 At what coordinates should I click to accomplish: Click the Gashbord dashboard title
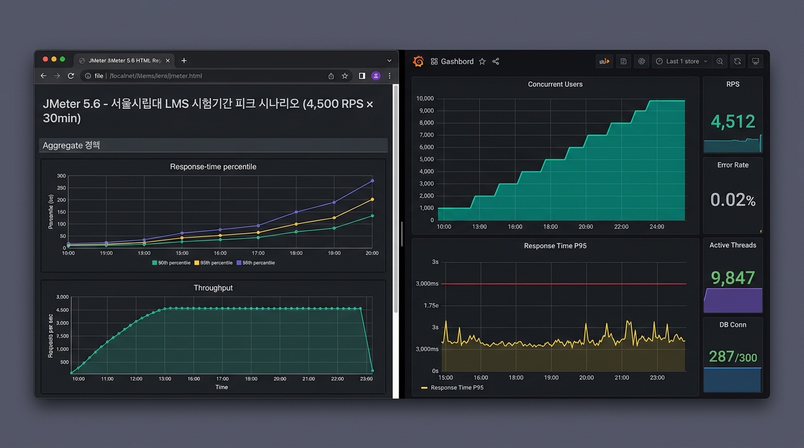pos(457,61)
